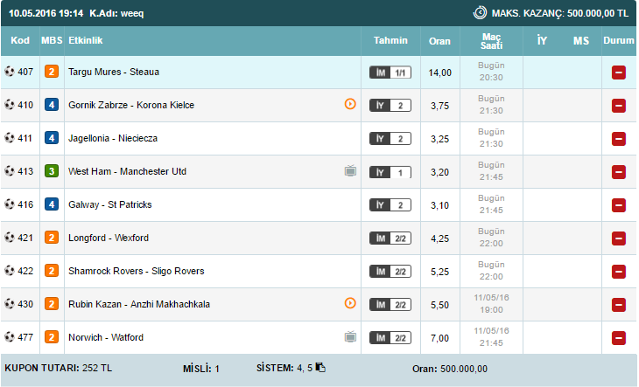Click the 14,00 odds value
The width and height of the screenshot is (639, 387).
439,73
